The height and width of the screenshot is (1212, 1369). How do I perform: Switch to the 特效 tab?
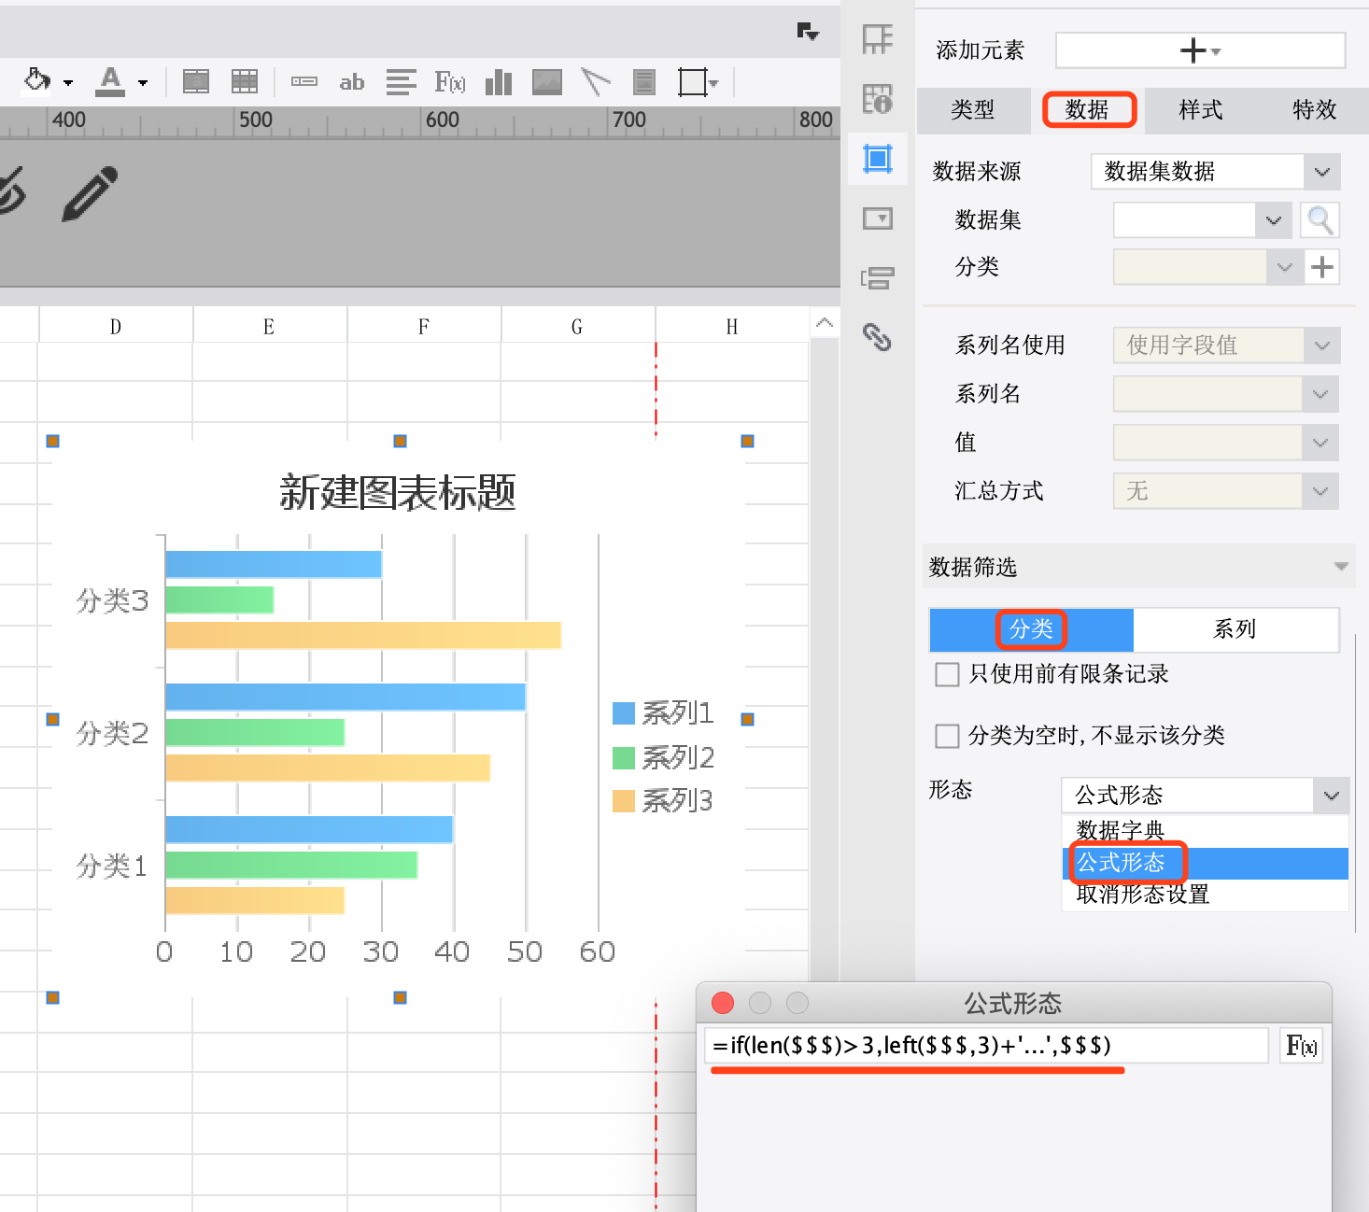click(1314, 110)
